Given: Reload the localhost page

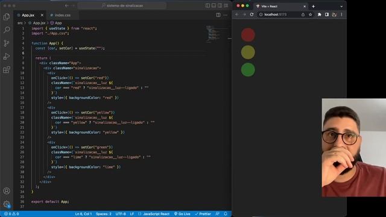Looking at the screenshot, I should coord(252,14).
